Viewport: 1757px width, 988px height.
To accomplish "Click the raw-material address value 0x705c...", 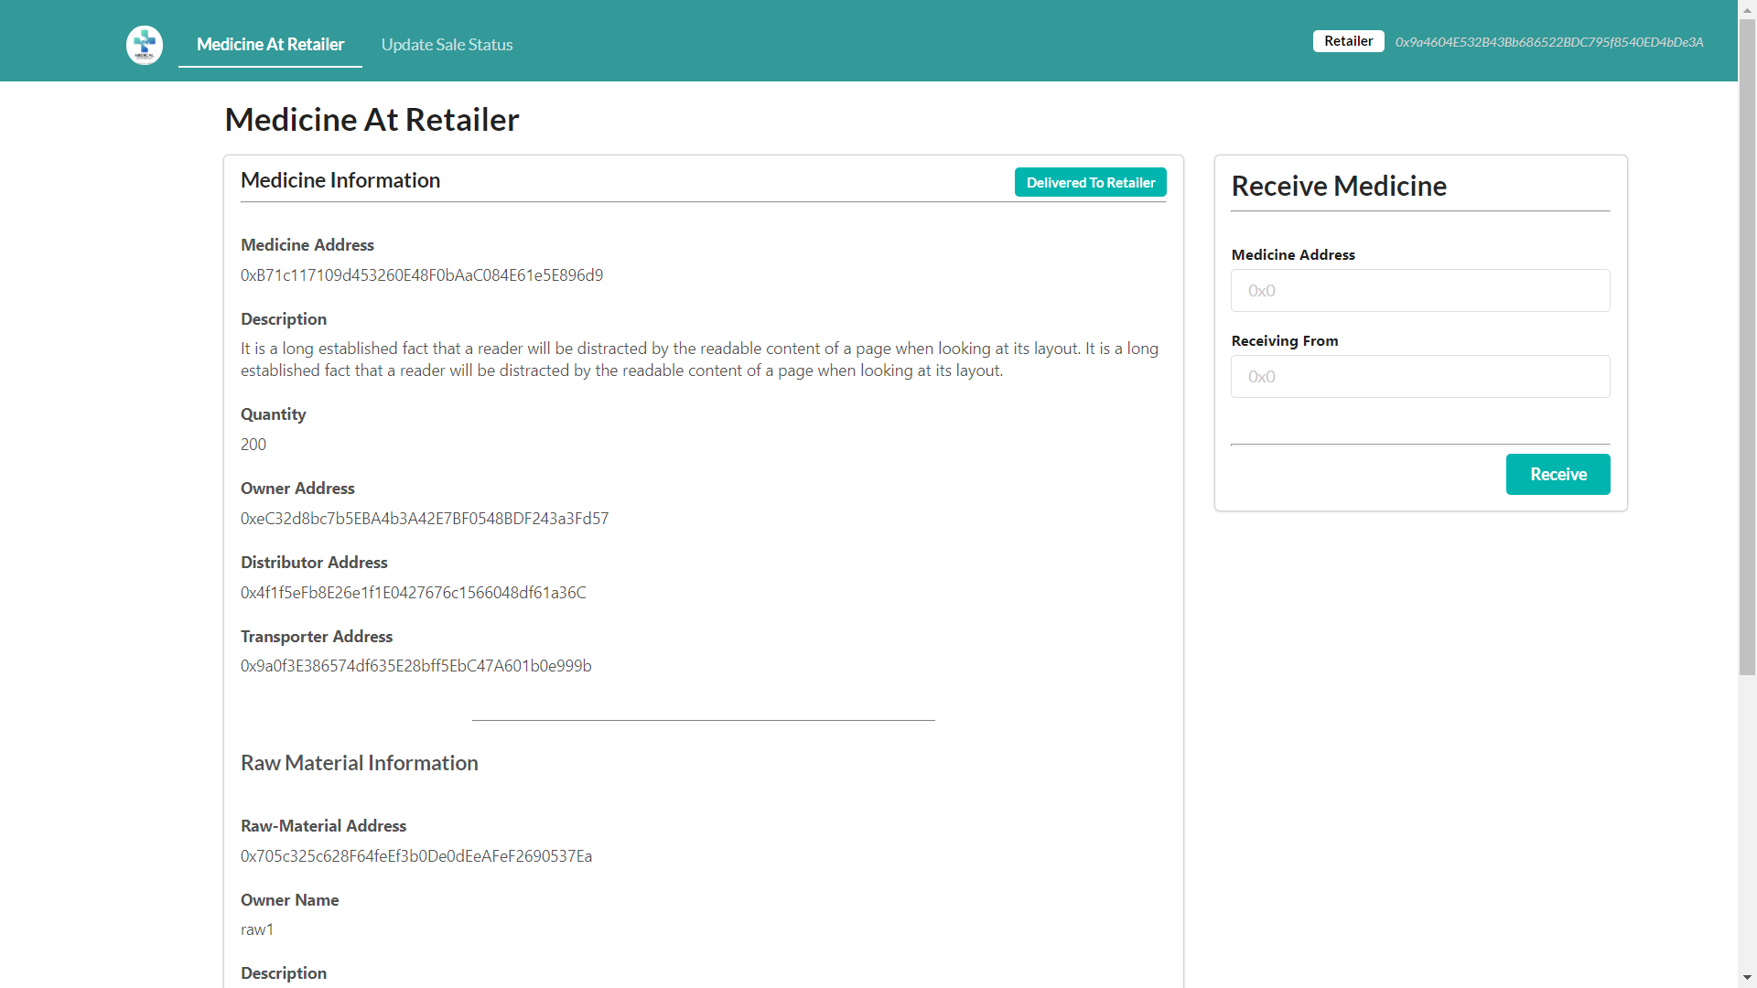I will 416,856.
